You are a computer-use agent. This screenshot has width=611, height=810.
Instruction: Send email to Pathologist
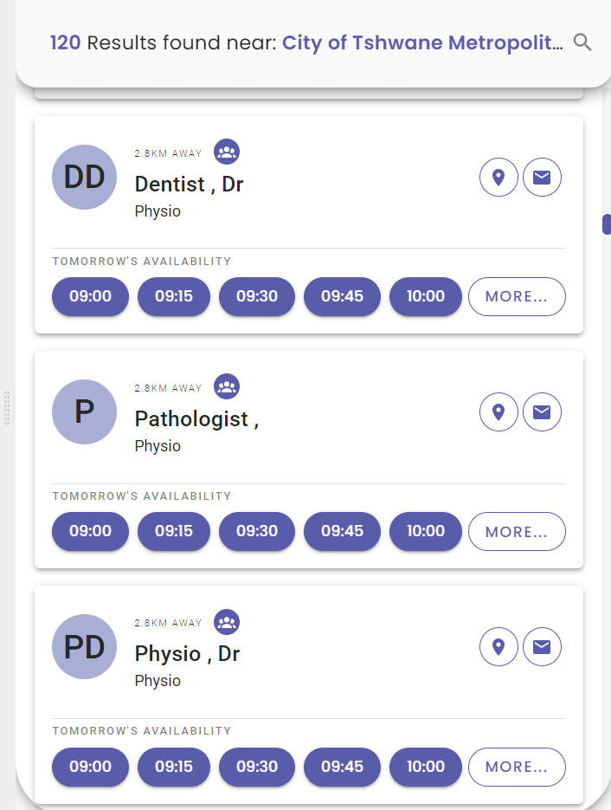pyautogui.click(x=542, y=412)
